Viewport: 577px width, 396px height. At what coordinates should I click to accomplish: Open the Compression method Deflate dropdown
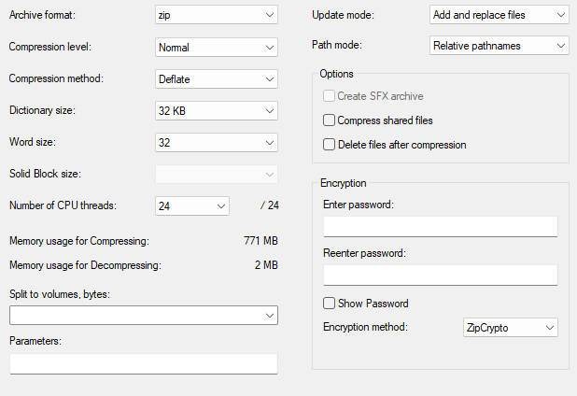pos(217,79)
